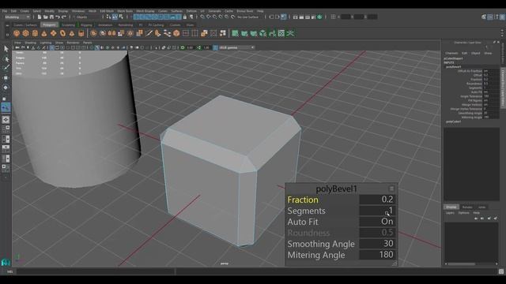Click the Display layer tab

pos(451,207)
